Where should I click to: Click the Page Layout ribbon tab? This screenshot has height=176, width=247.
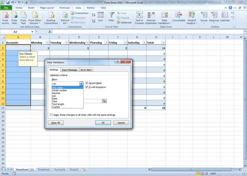click(x=47, y=8)
